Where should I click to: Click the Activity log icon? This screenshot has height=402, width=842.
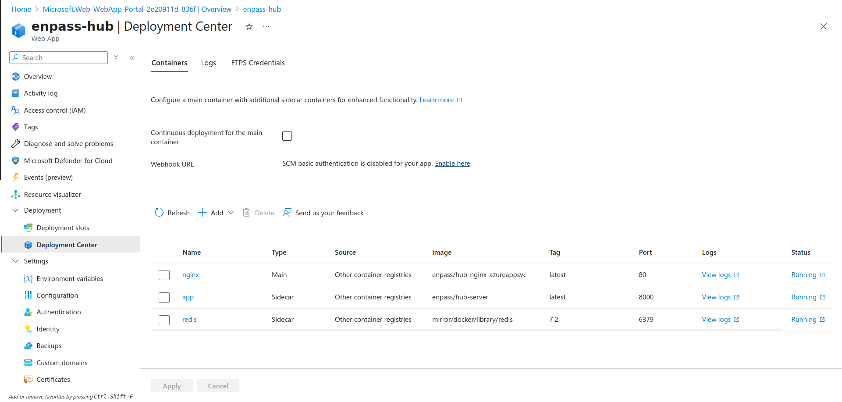[x=16, y=93]
